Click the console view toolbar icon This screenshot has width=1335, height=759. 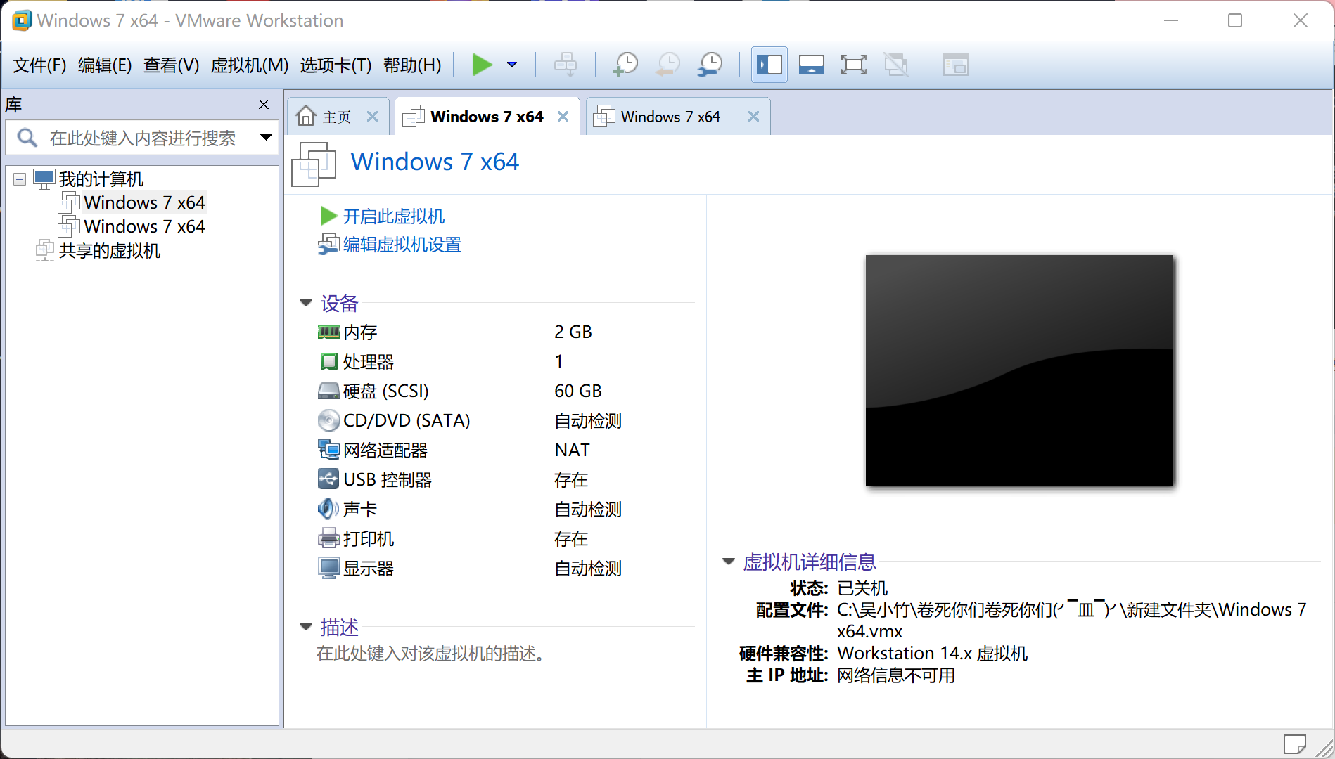coord(955,65)
